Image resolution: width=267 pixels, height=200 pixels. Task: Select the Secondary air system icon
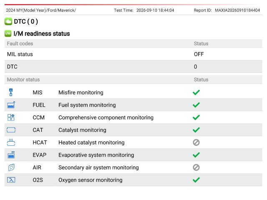(x=11, y=167)
